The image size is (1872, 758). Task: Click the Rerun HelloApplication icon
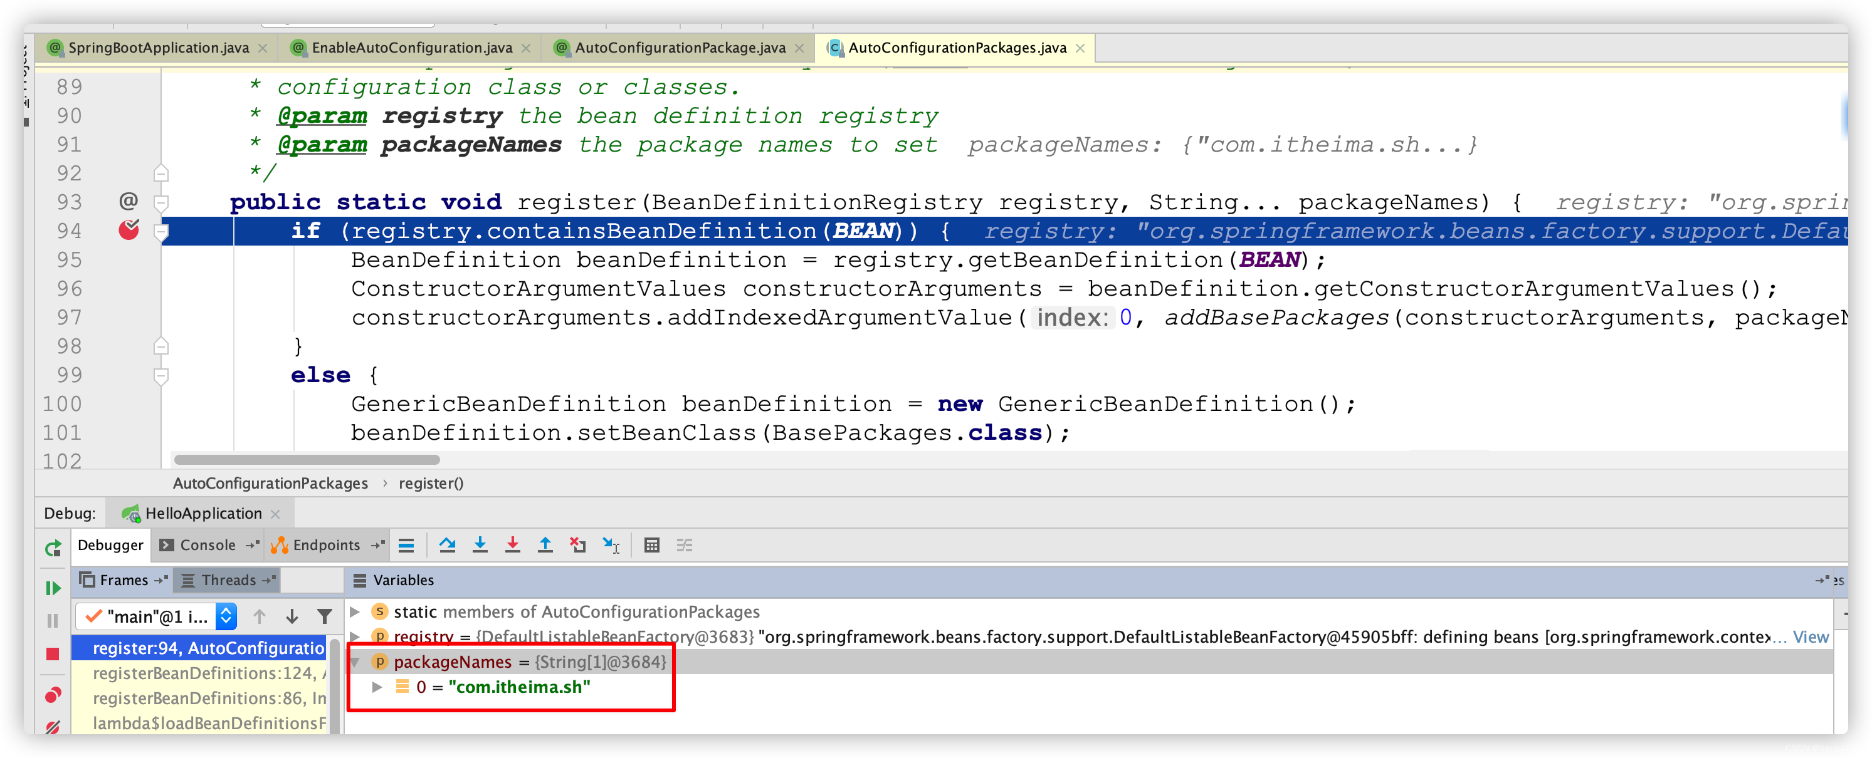coord(53,549)
